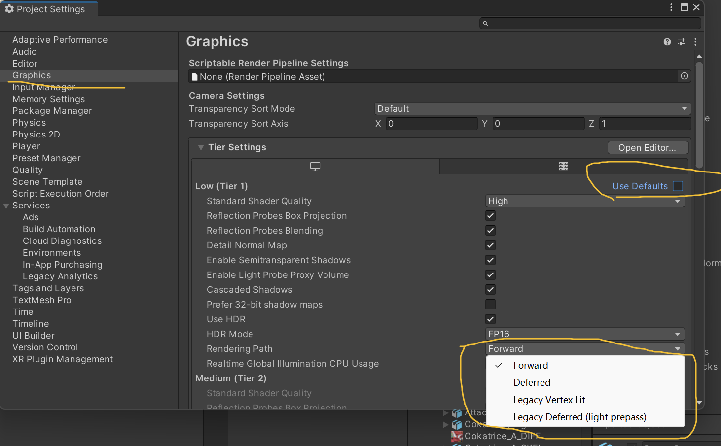The height and width of the screenshot is (446, 721).
Task: Click the object picker for Render Pipeline Asset
Action: click(x=685, y=76)
